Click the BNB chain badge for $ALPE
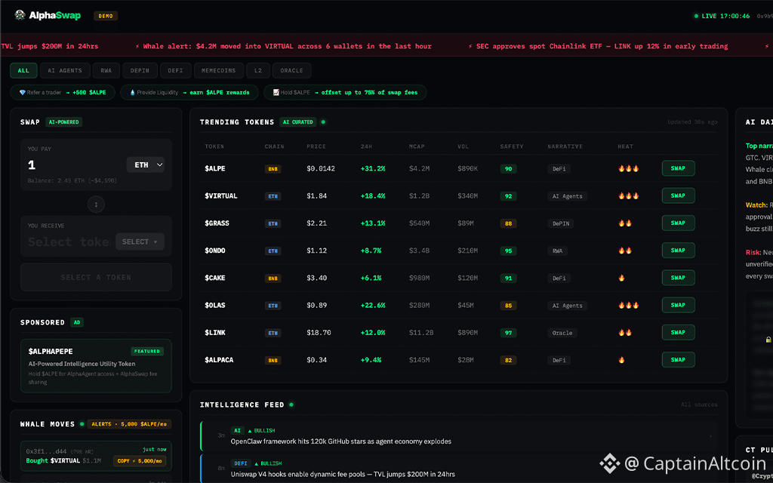Image resolution: width=773 pixels, height=483 pixels. [x=273, y=169]
